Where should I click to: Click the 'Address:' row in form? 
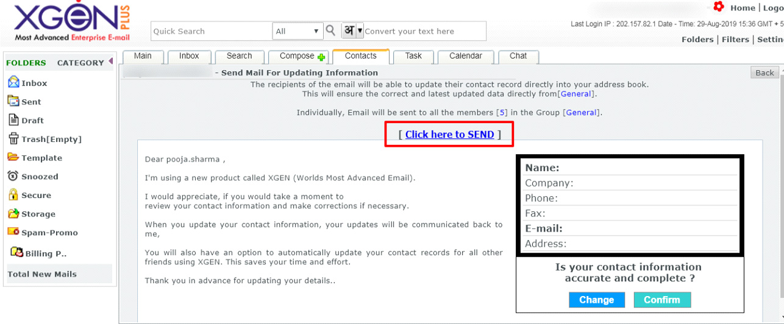[x=630, y=244]
